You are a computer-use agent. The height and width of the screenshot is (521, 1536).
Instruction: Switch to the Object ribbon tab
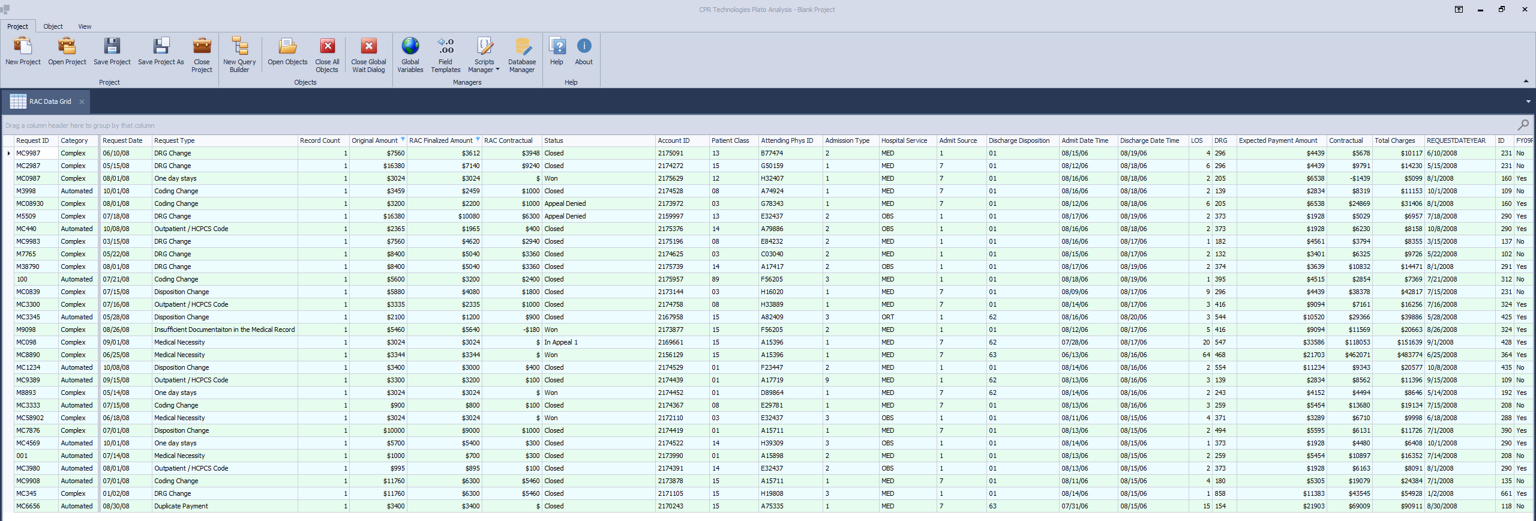53,26
